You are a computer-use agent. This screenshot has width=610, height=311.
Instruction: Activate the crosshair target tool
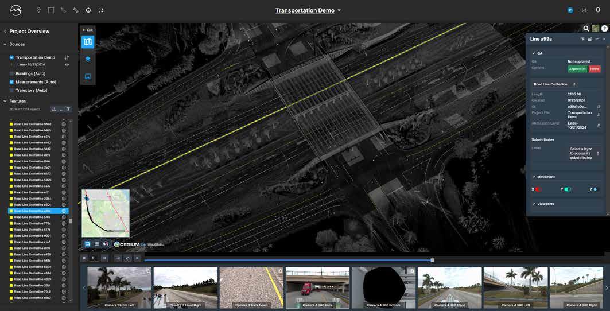(x=88, y=10)
